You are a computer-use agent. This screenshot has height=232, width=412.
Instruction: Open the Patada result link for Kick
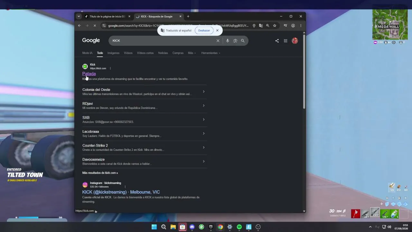(x=89, y=74)
